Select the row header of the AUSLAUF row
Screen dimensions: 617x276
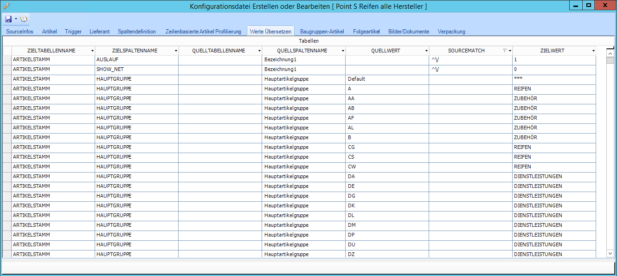pos(7,60)
